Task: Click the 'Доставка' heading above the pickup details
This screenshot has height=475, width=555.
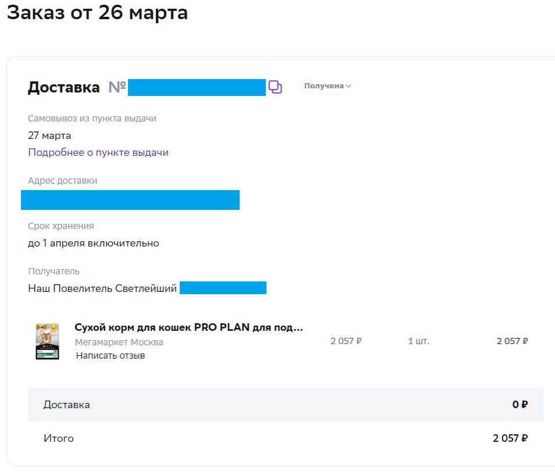Action: pos(64,87)
